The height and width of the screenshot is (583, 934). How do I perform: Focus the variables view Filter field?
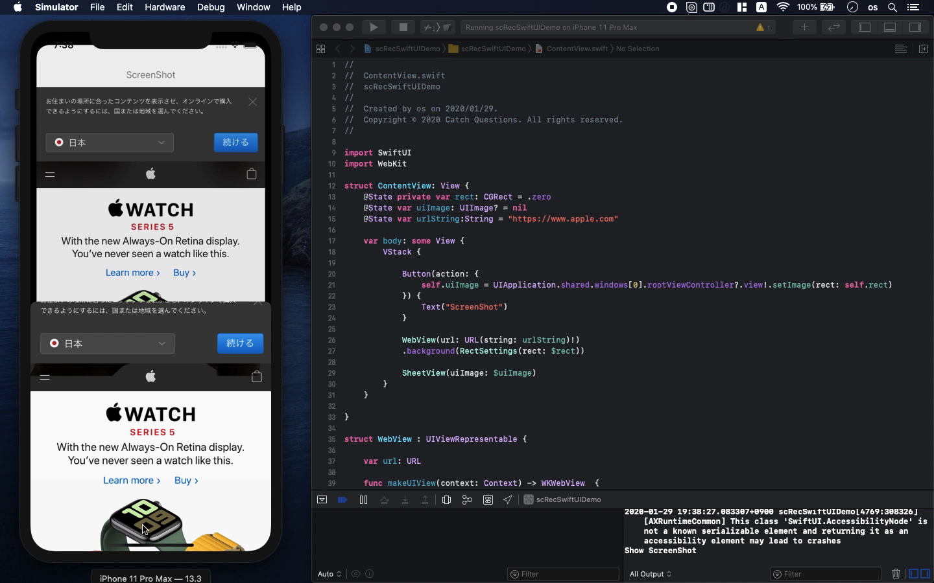[563, 574]
